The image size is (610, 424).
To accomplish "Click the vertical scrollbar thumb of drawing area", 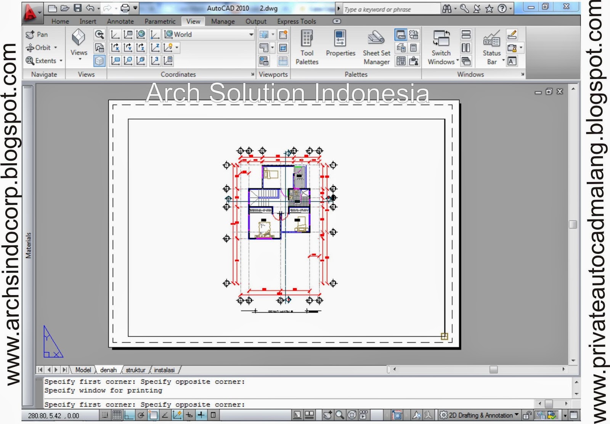I will tap(573, 224).
